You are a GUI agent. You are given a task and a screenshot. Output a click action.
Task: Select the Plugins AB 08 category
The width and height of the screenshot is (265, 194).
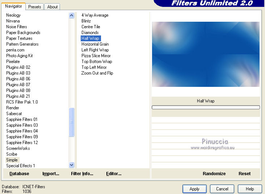[18, 90]
